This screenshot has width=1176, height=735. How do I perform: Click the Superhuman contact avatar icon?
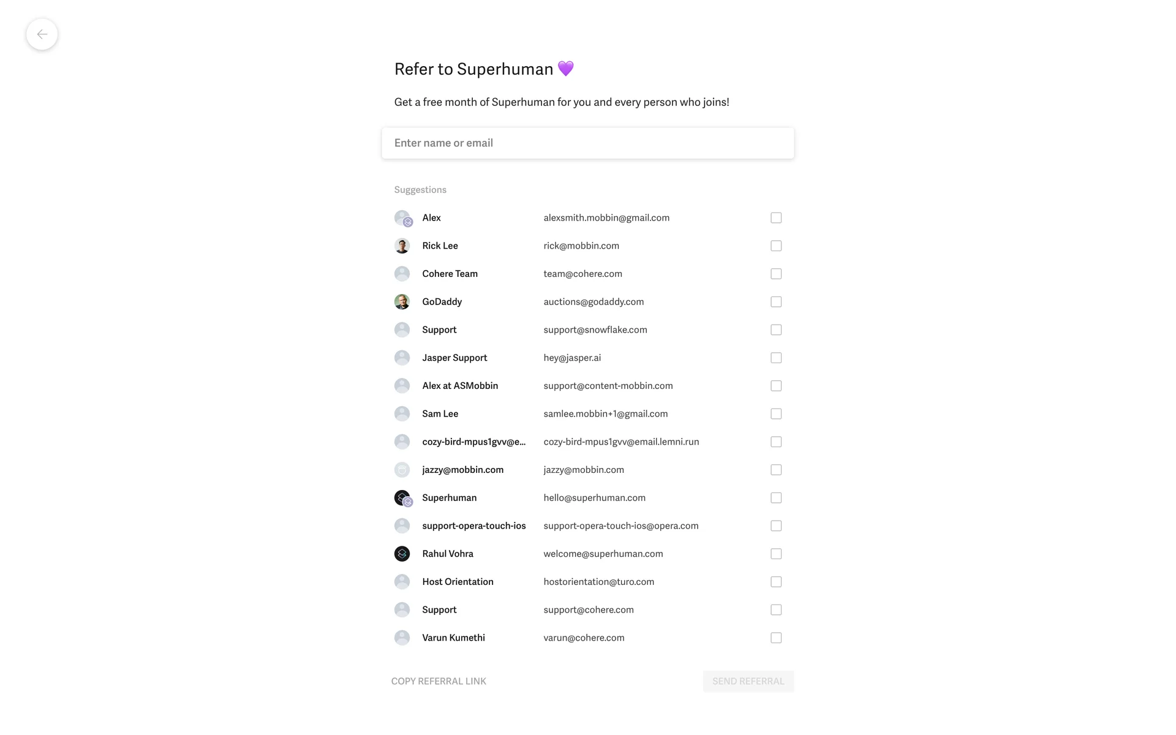click(x=402, y=498)
